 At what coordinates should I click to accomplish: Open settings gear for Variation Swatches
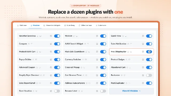(51, 36)
